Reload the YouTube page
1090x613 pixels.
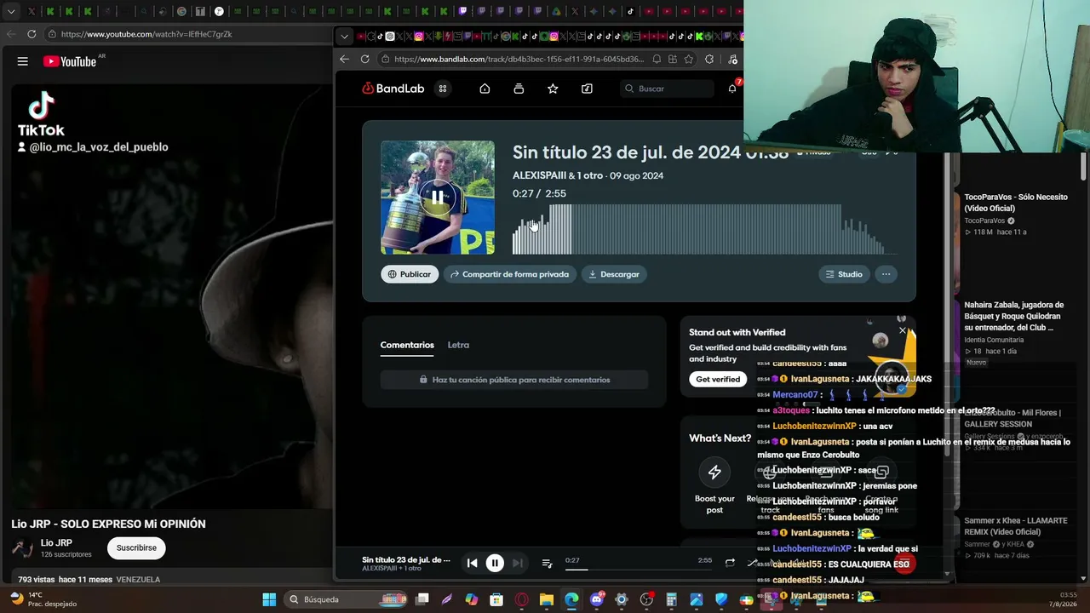coord(32,34)
